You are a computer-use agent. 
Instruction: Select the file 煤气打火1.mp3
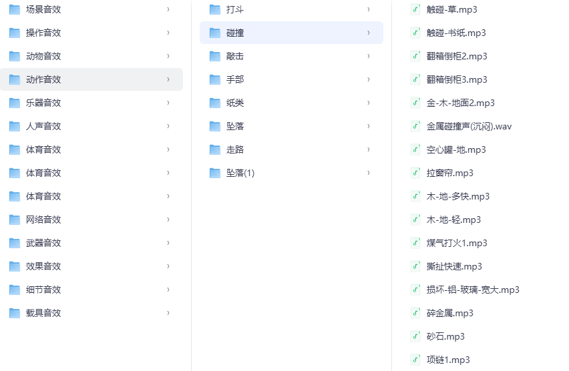(x=457, y=243)
